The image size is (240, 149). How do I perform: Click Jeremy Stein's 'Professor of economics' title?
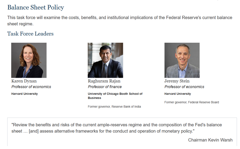click(x=184, y=87)
